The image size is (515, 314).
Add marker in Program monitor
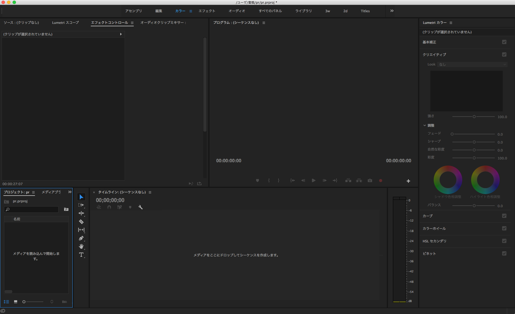tap(257, 181)
